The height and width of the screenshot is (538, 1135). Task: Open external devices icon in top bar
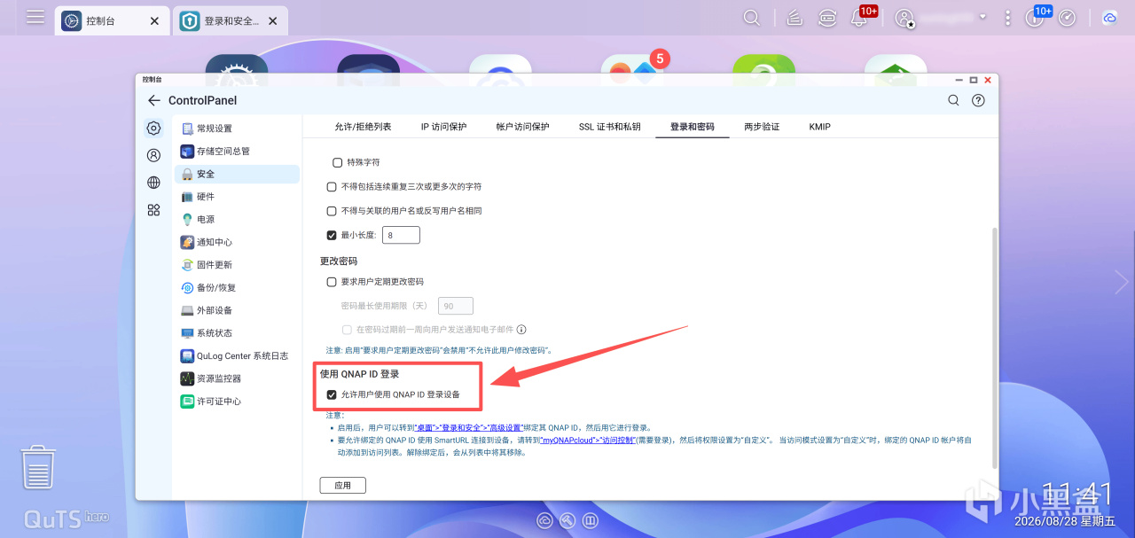827,18
